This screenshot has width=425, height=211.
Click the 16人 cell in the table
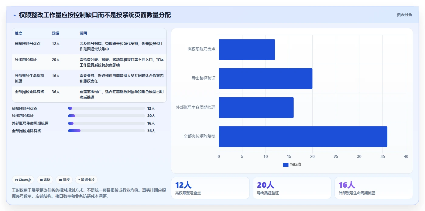pos(56,76)
